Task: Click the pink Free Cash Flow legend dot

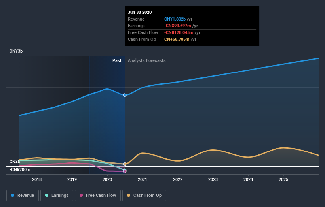Action: click(x=81, y=195)
